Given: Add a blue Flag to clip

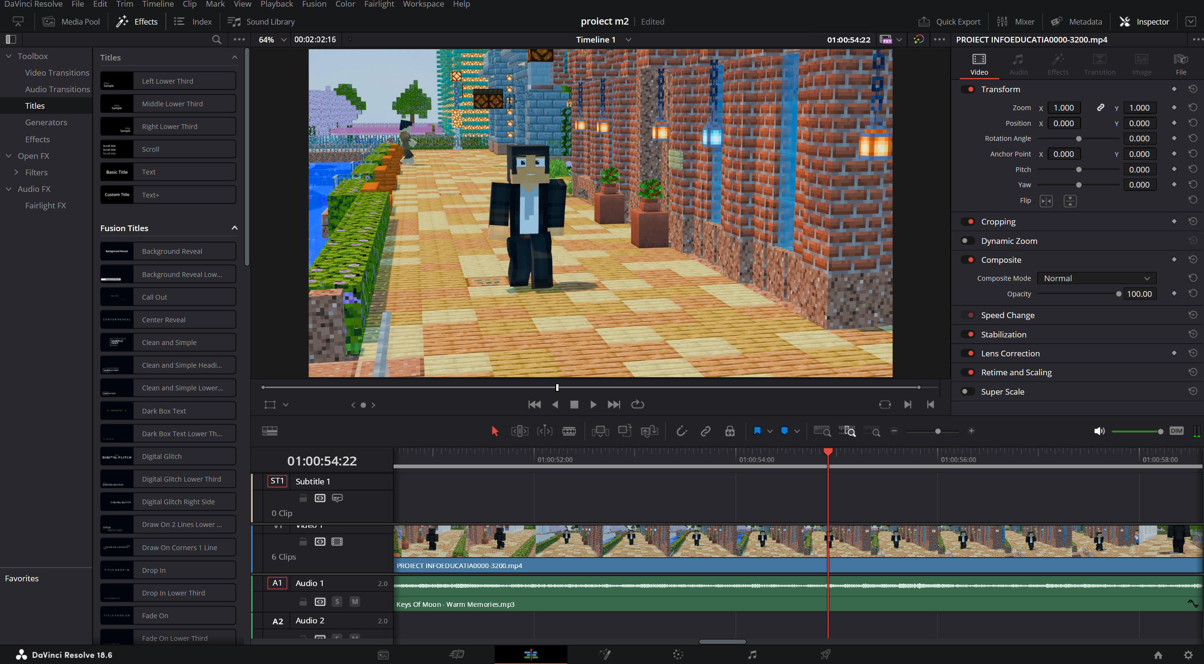Looking at the screenshot, I should 757,431.
